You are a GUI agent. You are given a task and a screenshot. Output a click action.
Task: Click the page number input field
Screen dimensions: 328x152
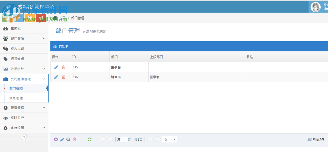point(124,140)
